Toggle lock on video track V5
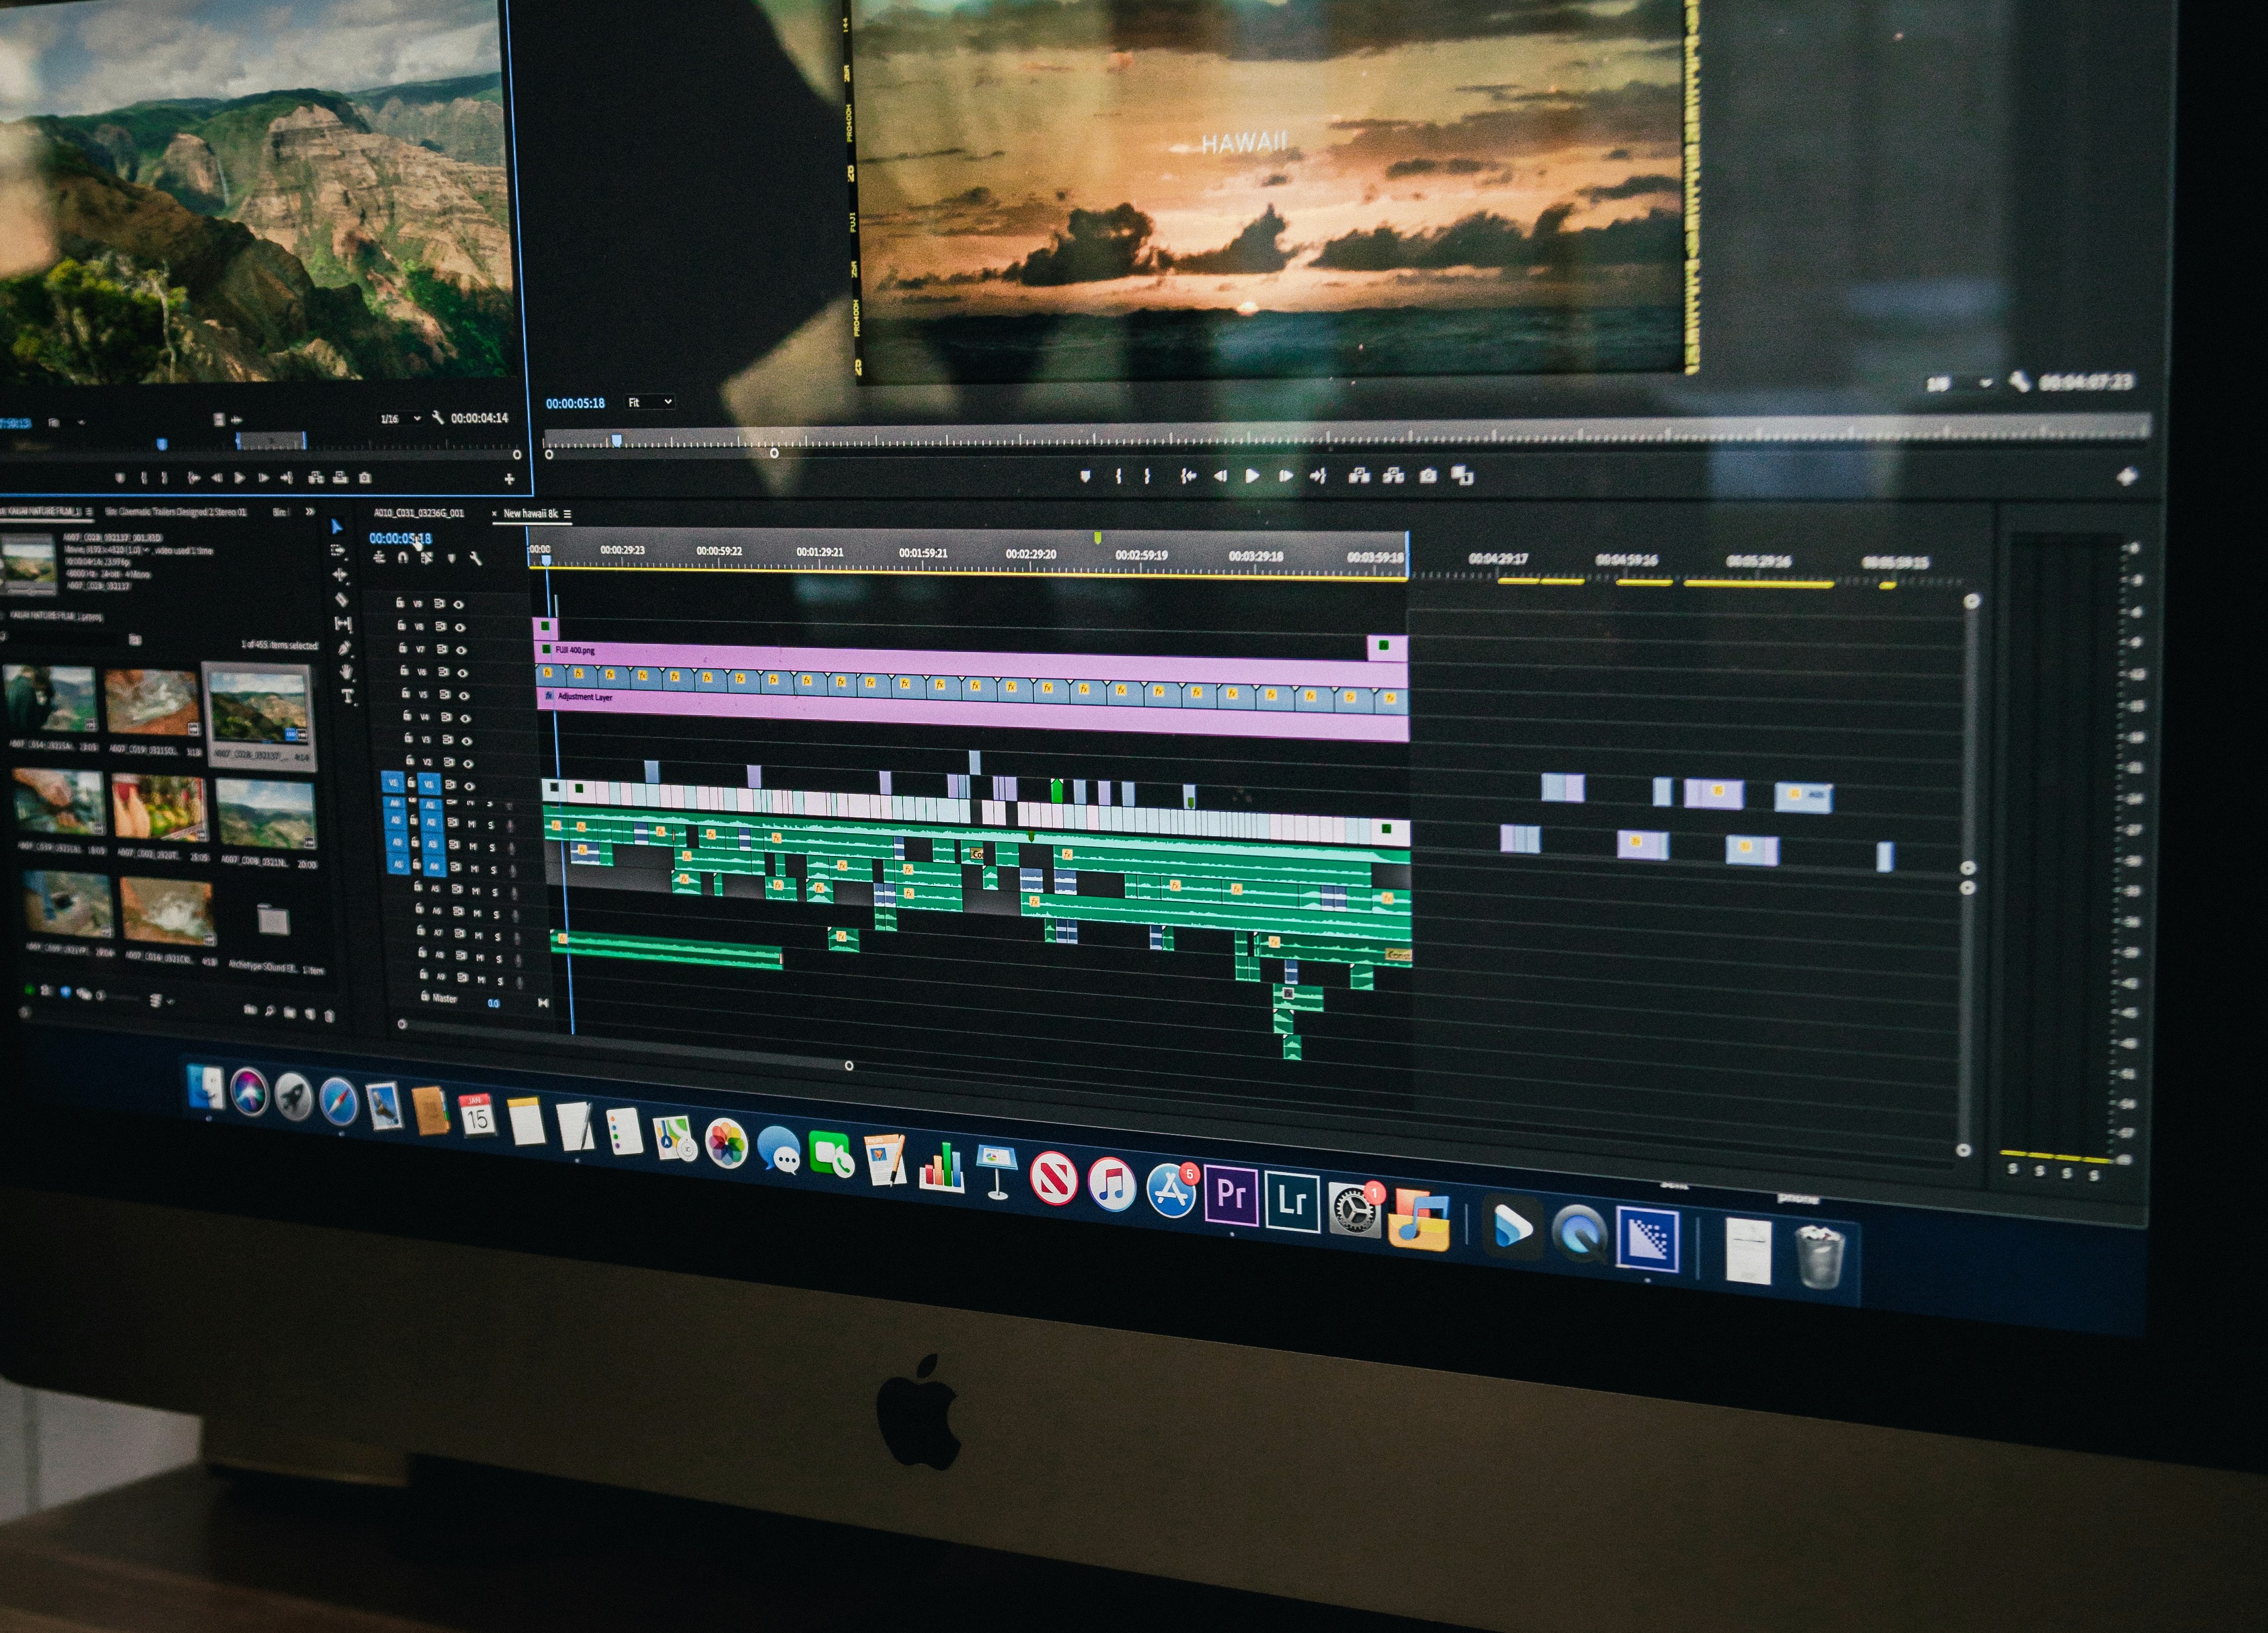 (x=405, y=693)
